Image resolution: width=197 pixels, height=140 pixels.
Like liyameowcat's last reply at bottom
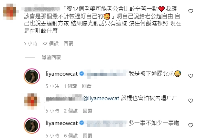coord(191,125)
